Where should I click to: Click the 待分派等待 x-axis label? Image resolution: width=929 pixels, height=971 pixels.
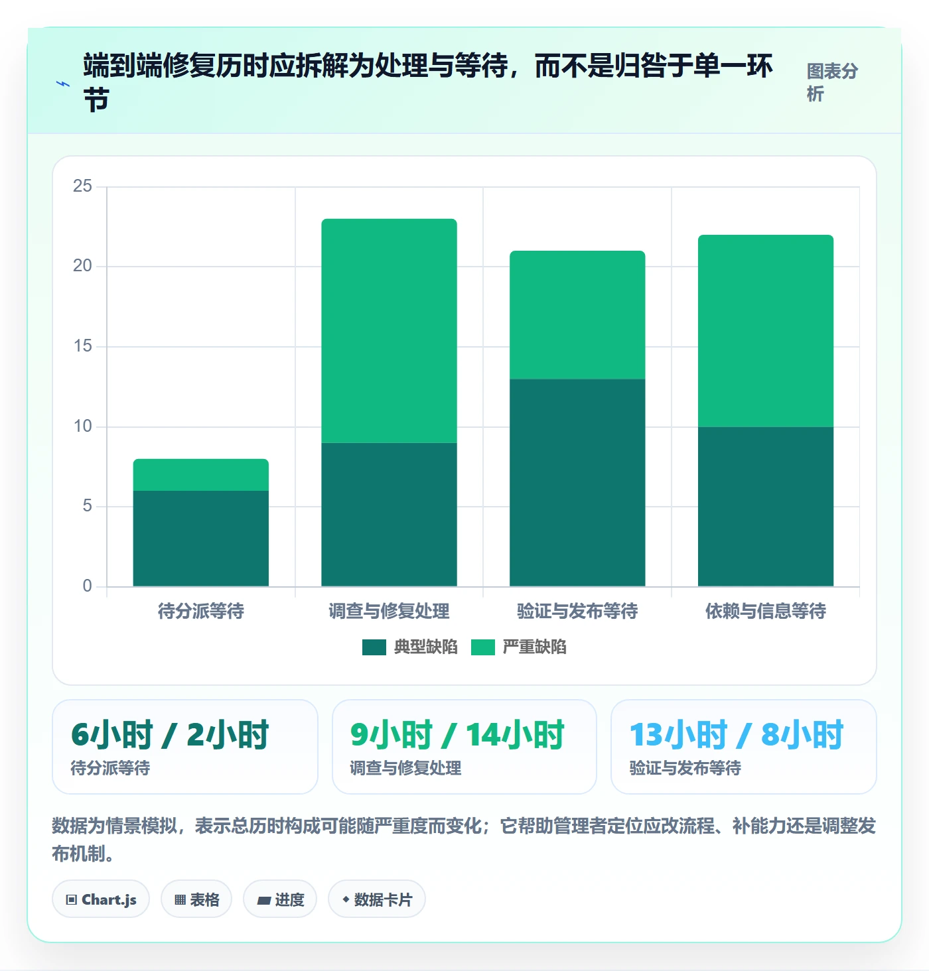coord(201,611)
